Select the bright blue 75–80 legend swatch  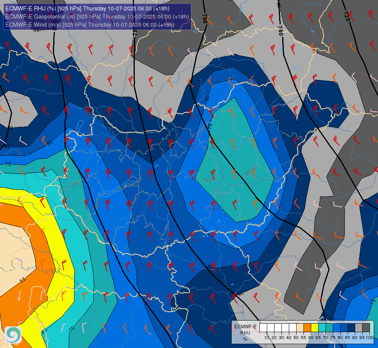(x=337, y=328)
